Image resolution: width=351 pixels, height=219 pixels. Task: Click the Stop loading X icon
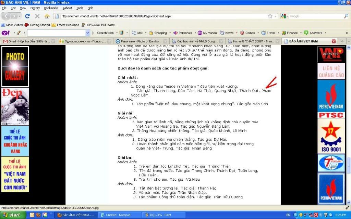[37, 16]
